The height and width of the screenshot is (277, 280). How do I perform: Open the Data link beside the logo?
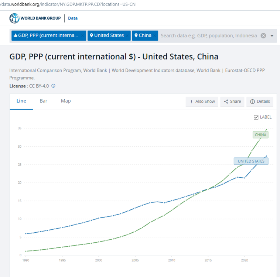(73, 18)
